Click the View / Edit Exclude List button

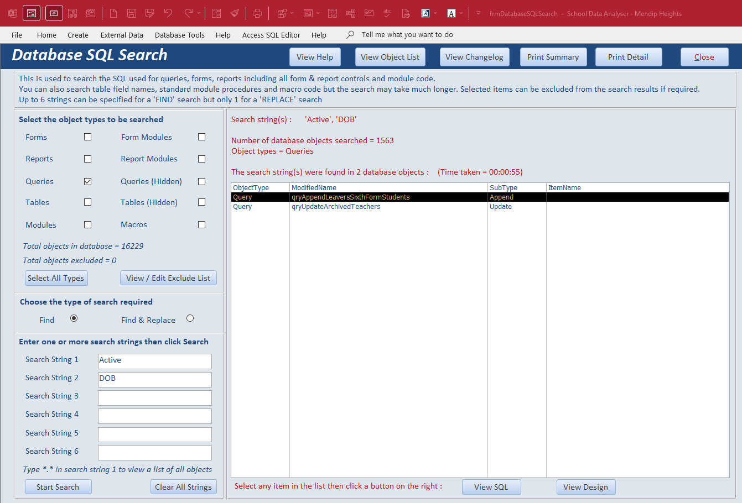point(168,278)
